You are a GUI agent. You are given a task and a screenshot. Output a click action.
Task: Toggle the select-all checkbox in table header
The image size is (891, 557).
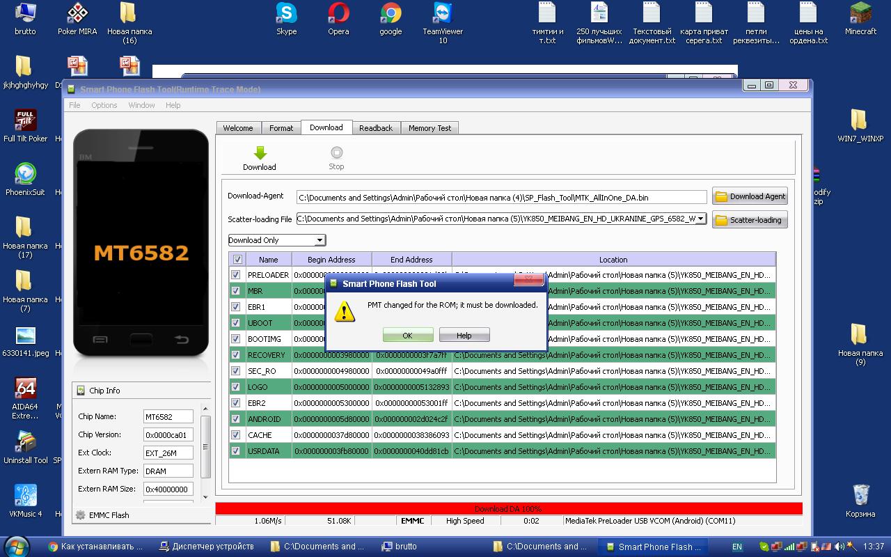[237, 260]
